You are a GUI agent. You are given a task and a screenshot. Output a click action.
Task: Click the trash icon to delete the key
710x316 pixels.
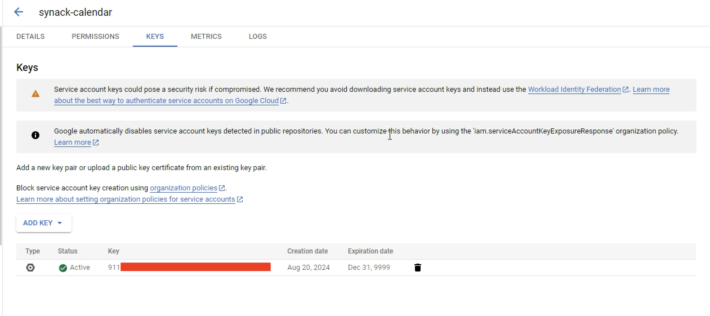point(417,267)
